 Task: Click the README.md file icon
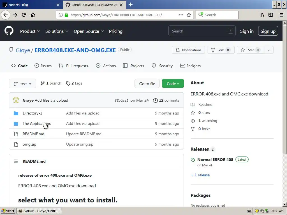click(16, 134)
